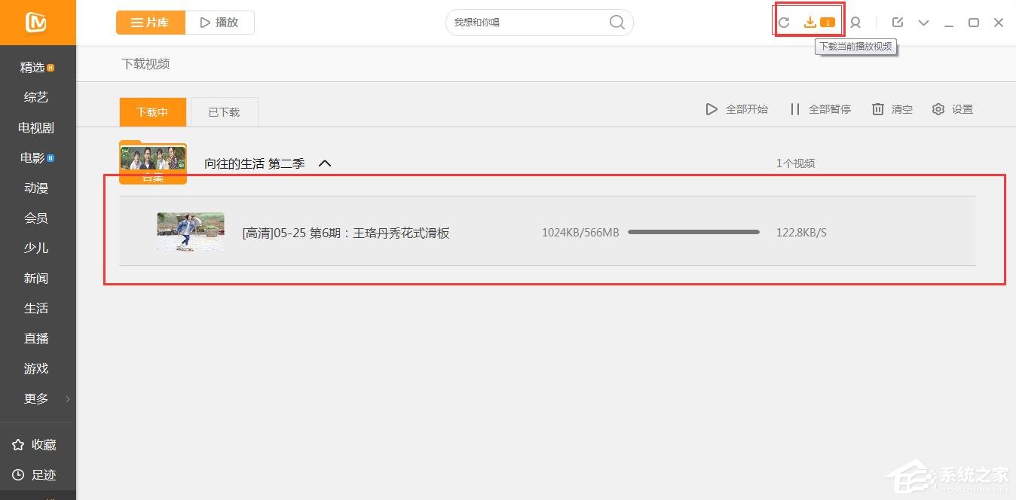The height and width of the screenshot is (500, 1016).
Task: Click the search magnifier icon
Action: point(617,22)
